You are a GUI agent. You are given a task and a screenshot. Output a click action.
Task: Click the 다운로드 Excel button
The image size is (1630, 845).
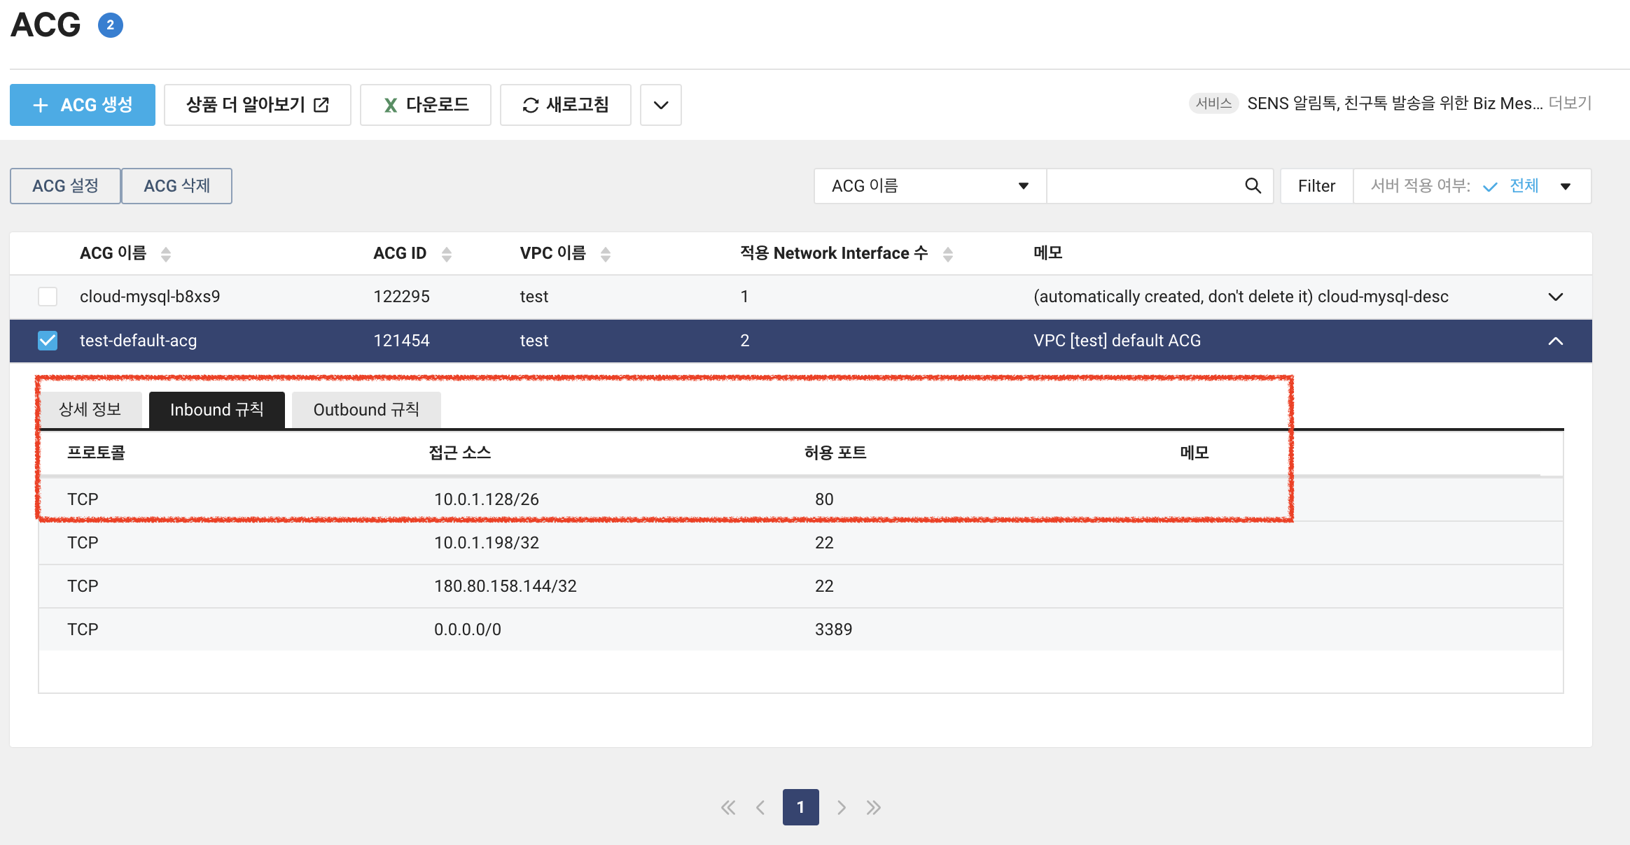[426, 105]
